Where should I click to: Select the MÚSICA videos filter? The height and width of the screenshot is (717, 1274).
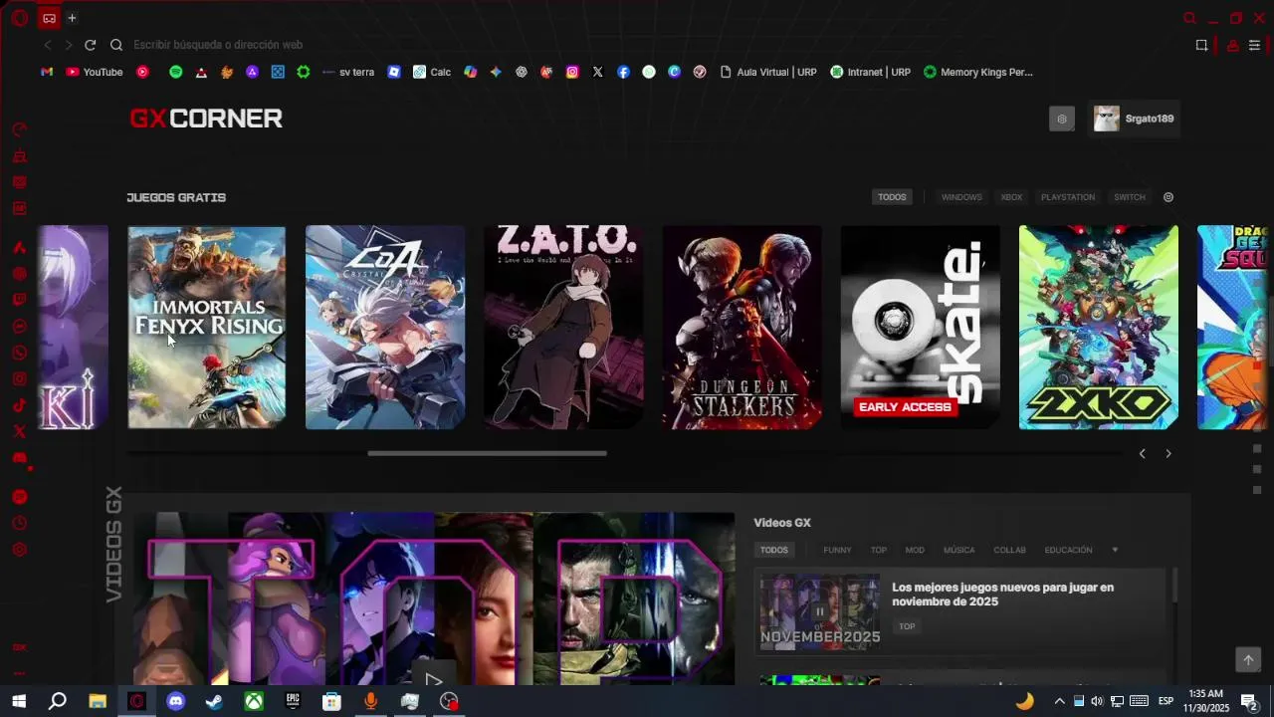pyautogui.click(x=959, y=550)
